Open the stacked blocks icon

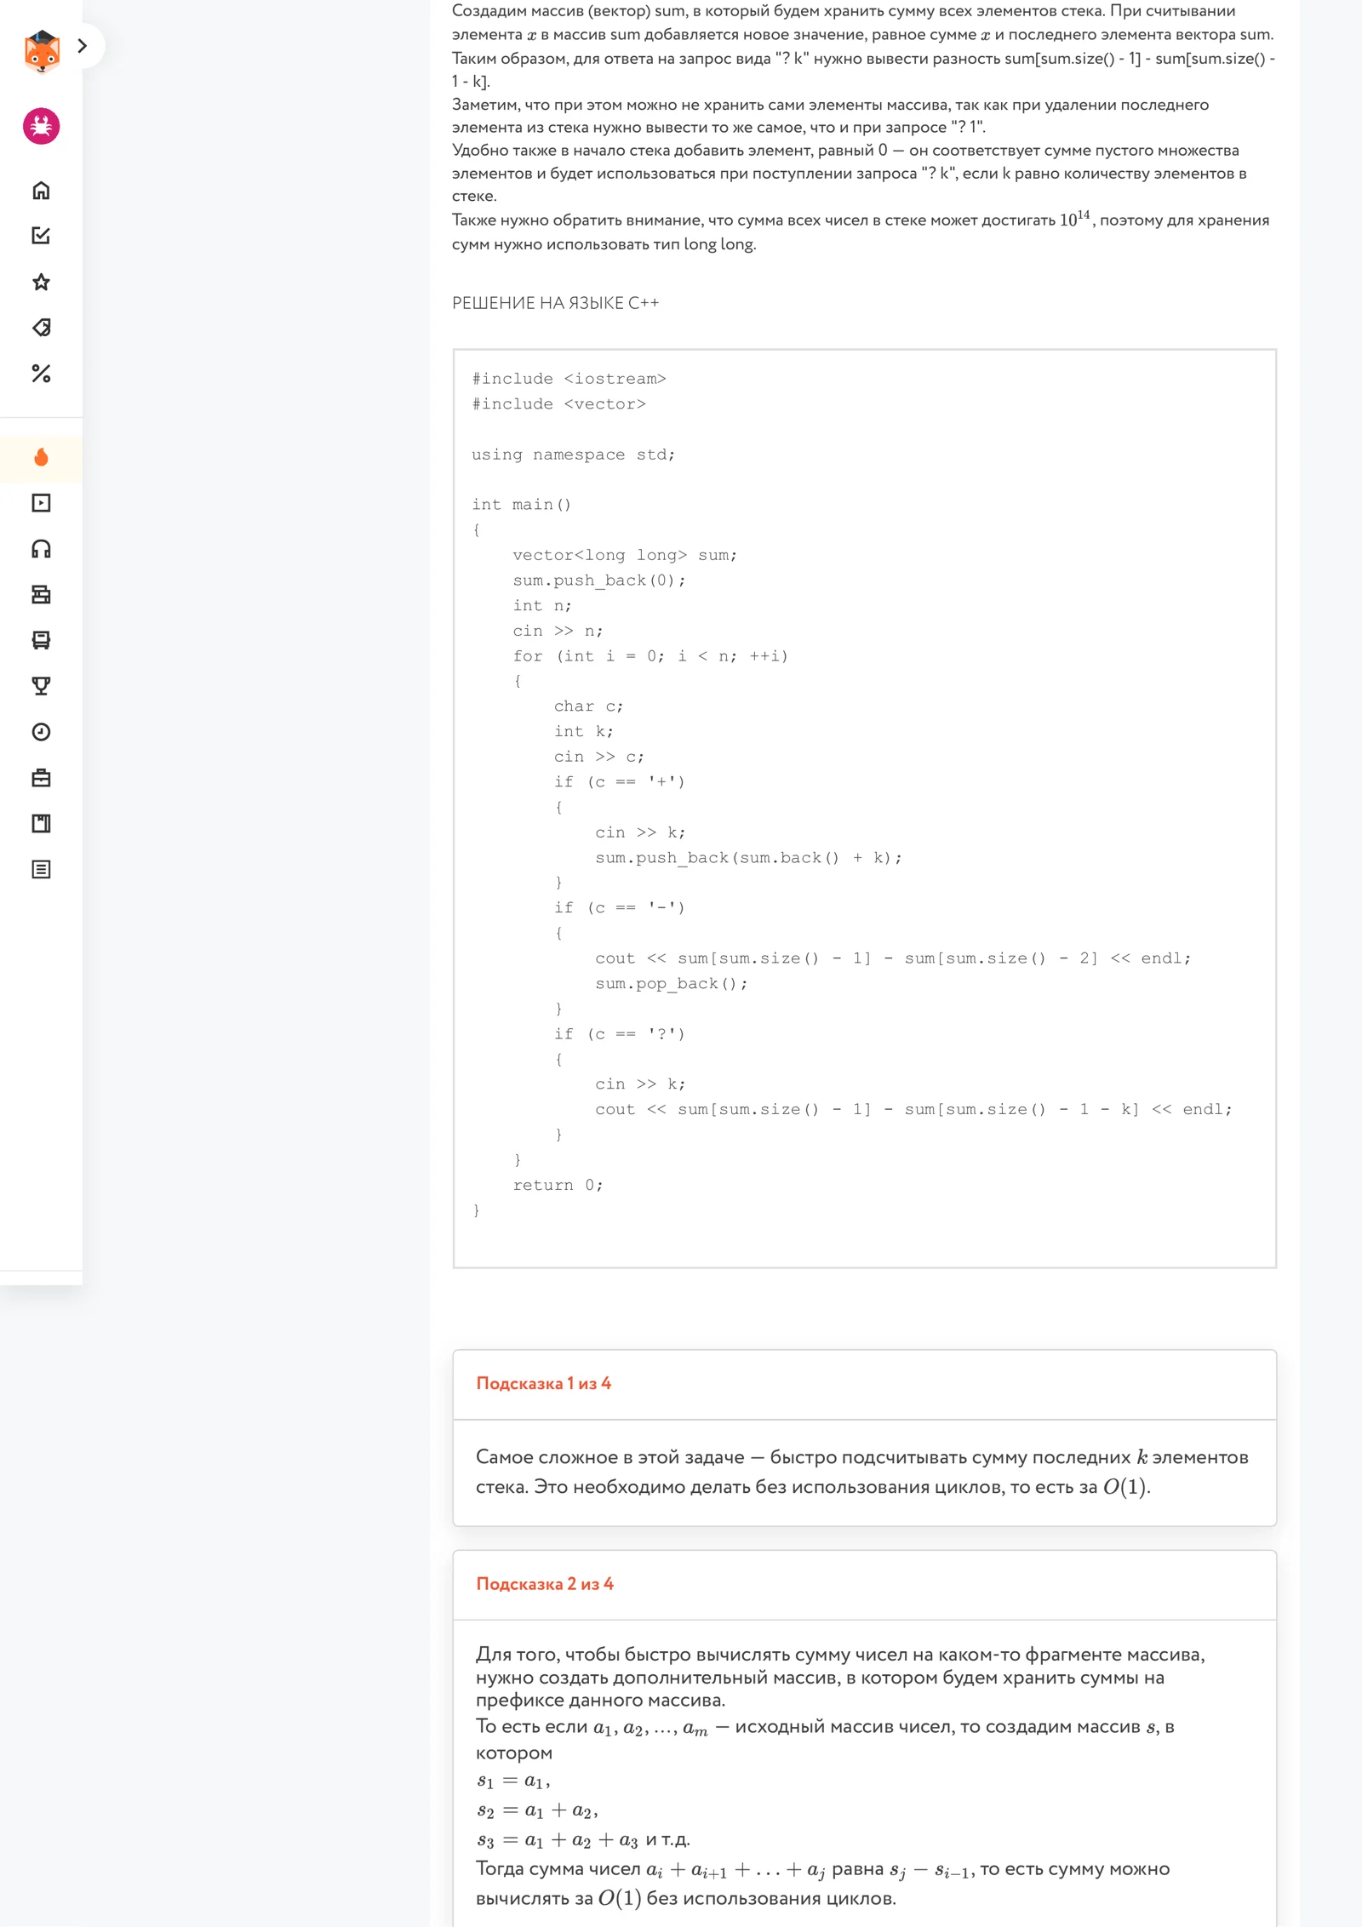coord(41,595)
